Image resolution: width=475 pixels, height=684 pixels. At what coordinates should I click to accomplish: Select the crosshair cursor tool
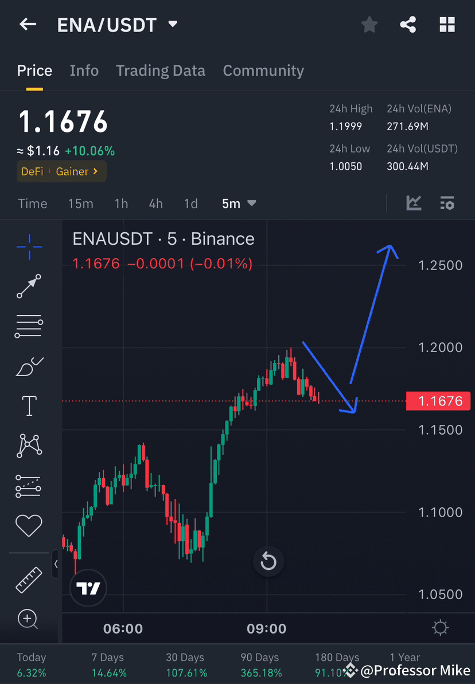29,247
